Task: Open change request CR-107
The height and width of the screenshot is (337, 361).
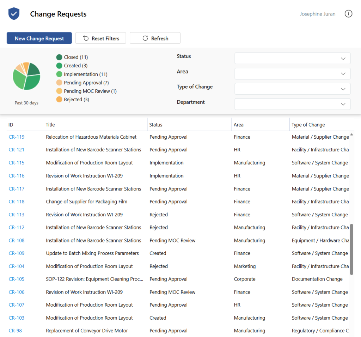Action: coord(17,305)
